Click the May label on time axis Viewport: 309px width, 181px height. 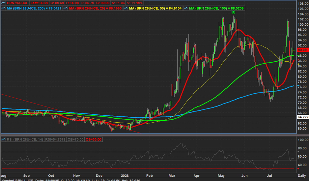221,175
